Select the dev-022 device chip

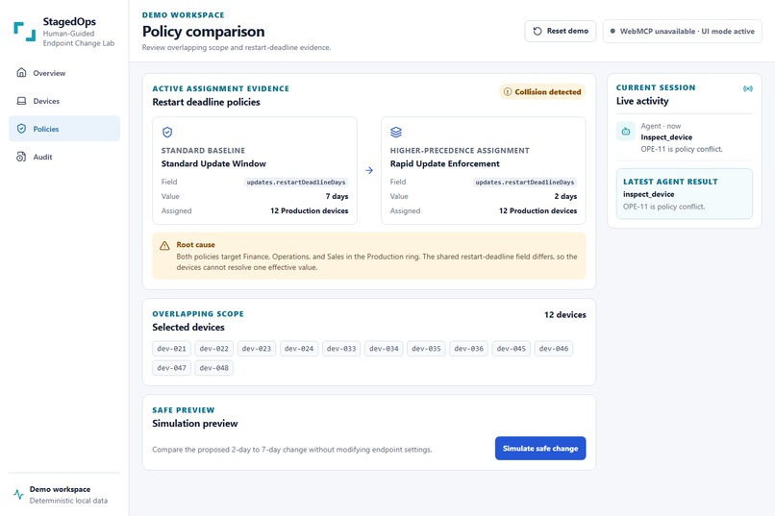214,349
